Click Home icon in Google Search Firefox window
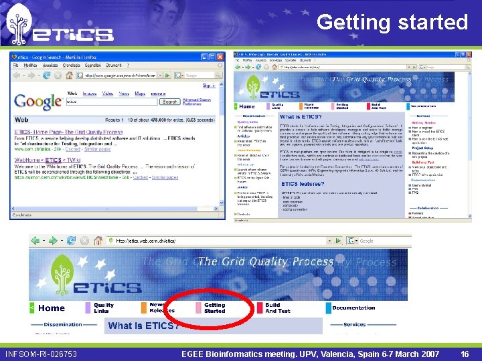The height and width of the screenshot is (361, 482). 69,75
